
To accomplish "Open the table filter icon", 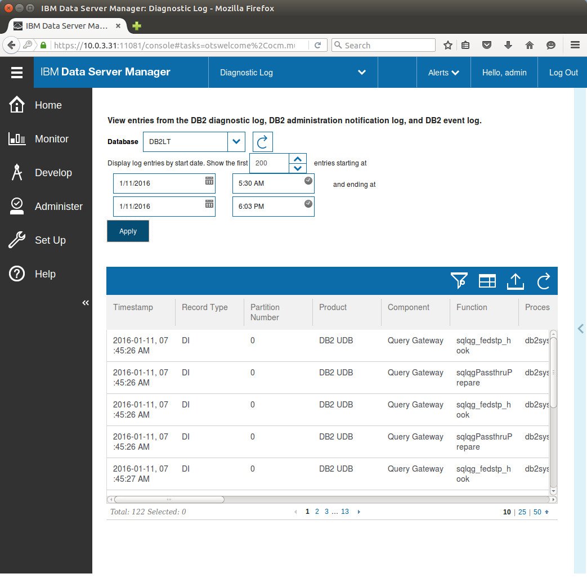I will point(459,281).
